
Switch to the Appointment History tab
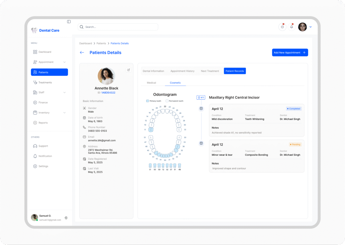(182, 71)
